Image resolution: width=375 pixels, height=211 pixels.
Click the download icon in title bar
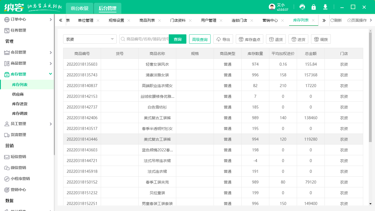click(325, 7)
